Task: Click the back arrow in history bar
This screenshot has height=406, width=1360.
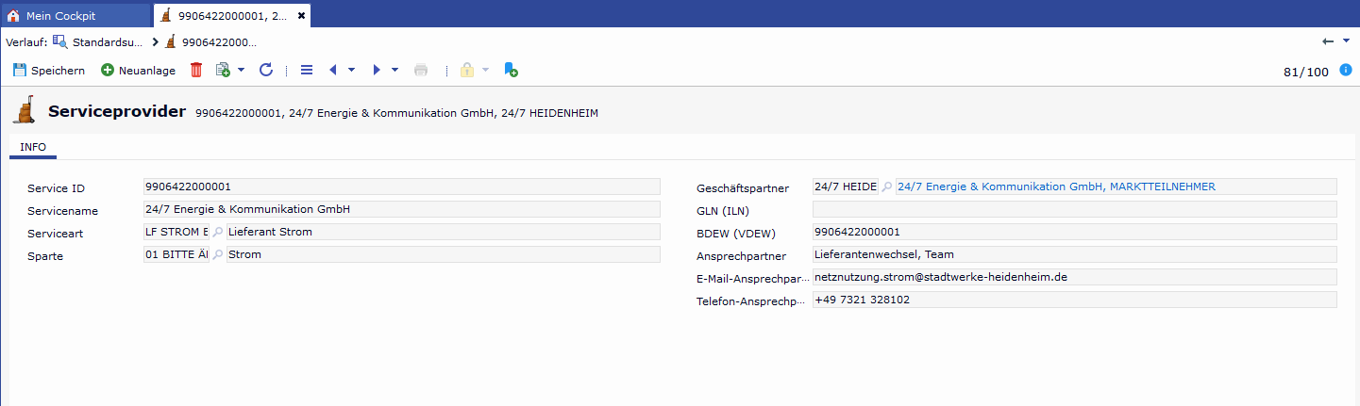Action: pos(1328,41)
